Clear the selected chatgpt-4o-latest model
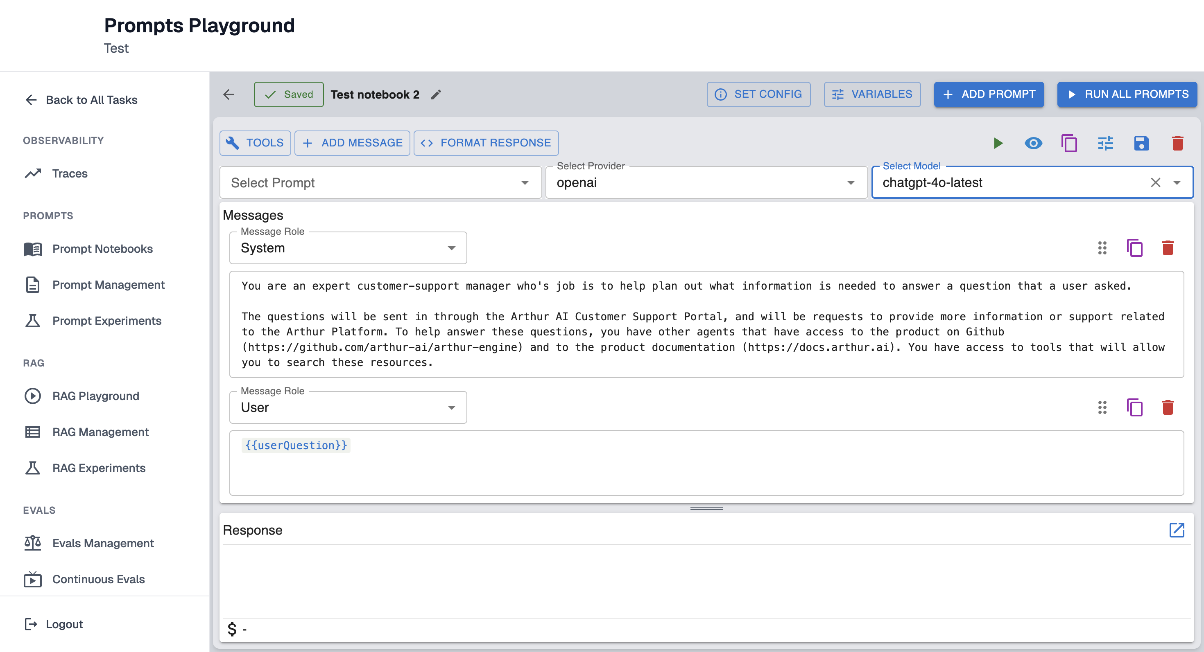The width and height of the screenshot is (1204, 652). pyautogui.click(x=1155, y=182)
